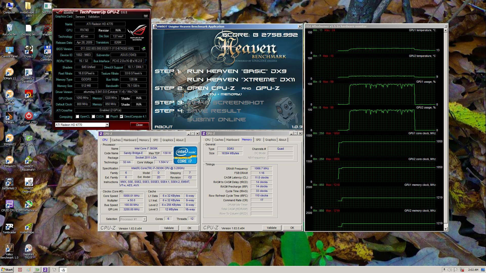Screen dimensions: 486x273
Task: Click the volume speaker tray icon
Action: coord(450,270)
